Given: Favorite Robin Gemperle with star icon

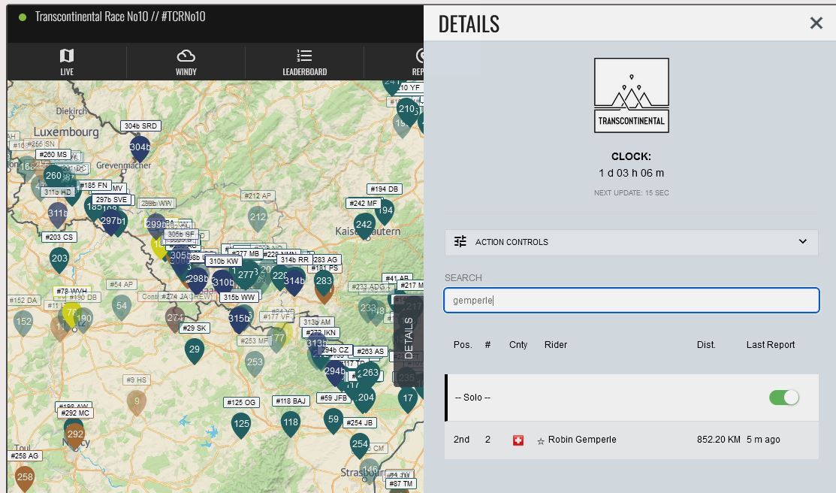Looking at the screenshot, I should coord(540,441).
